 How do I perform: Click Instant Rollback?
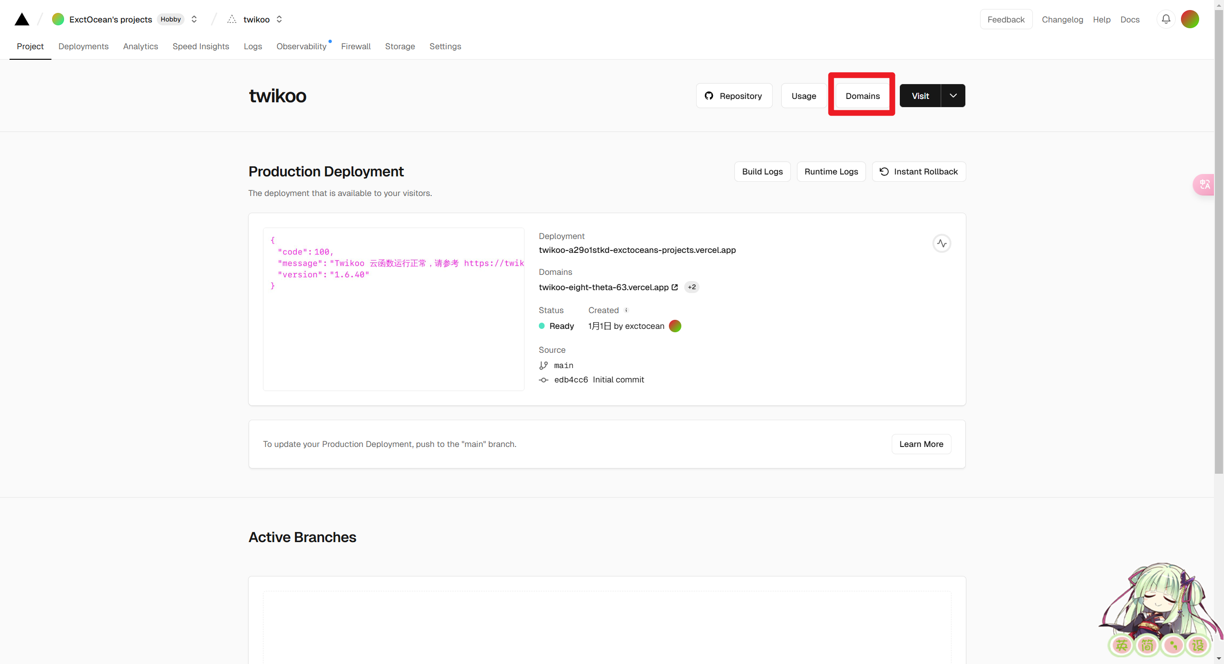tap(918, 172)
